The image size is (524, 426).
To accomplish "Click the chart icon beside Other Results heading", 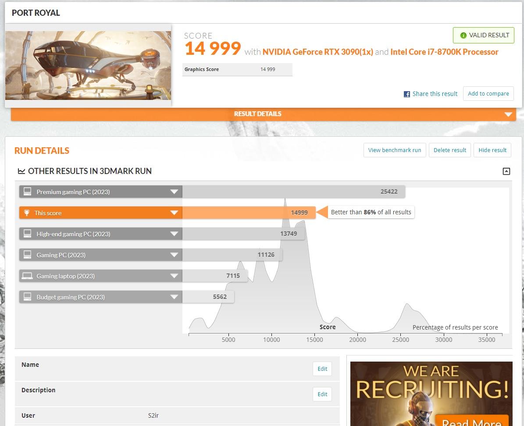I will (x=21, y=171).
